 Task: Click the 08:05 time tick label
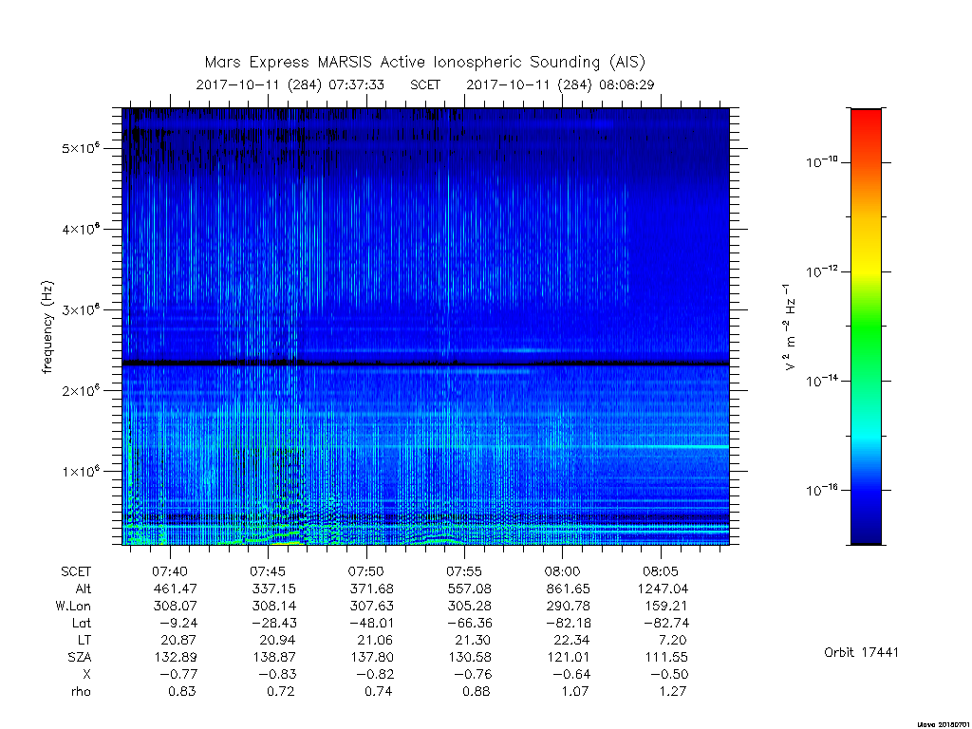[x=661, y=571]
